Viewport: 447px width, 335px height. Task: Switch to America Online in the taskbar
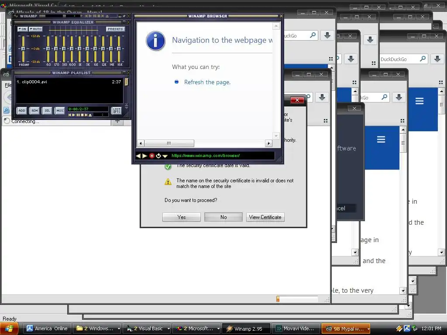point(47,328)
